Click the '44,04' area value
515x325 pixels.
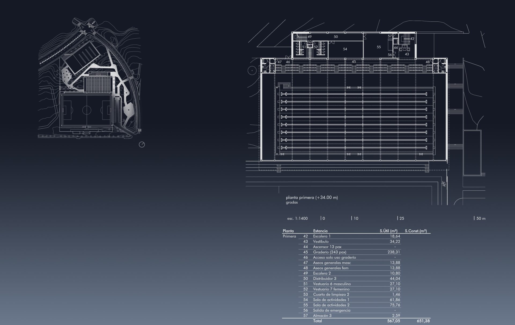point(395,279)
